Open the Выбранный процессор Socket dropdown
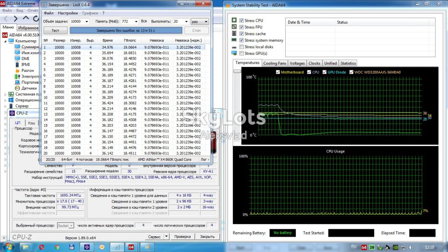The image size is (448, 252). pyautogui.click(x=66, y=226)
